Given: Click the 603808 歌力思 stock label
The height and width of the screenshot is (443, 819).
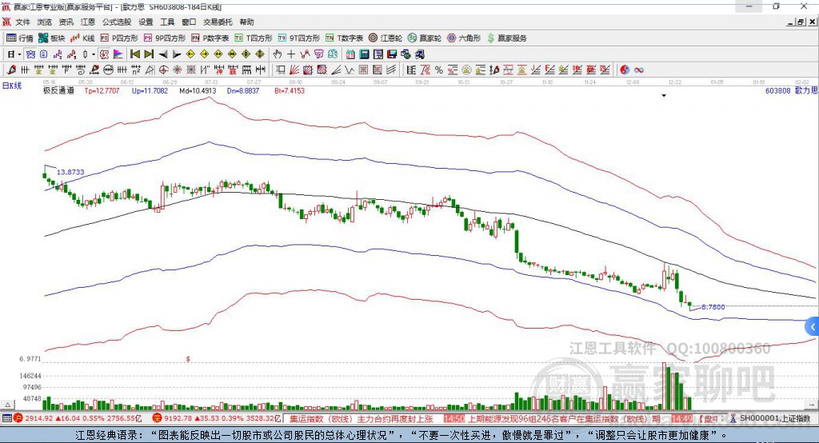Looking at the screenshot, I should [791, 90].
